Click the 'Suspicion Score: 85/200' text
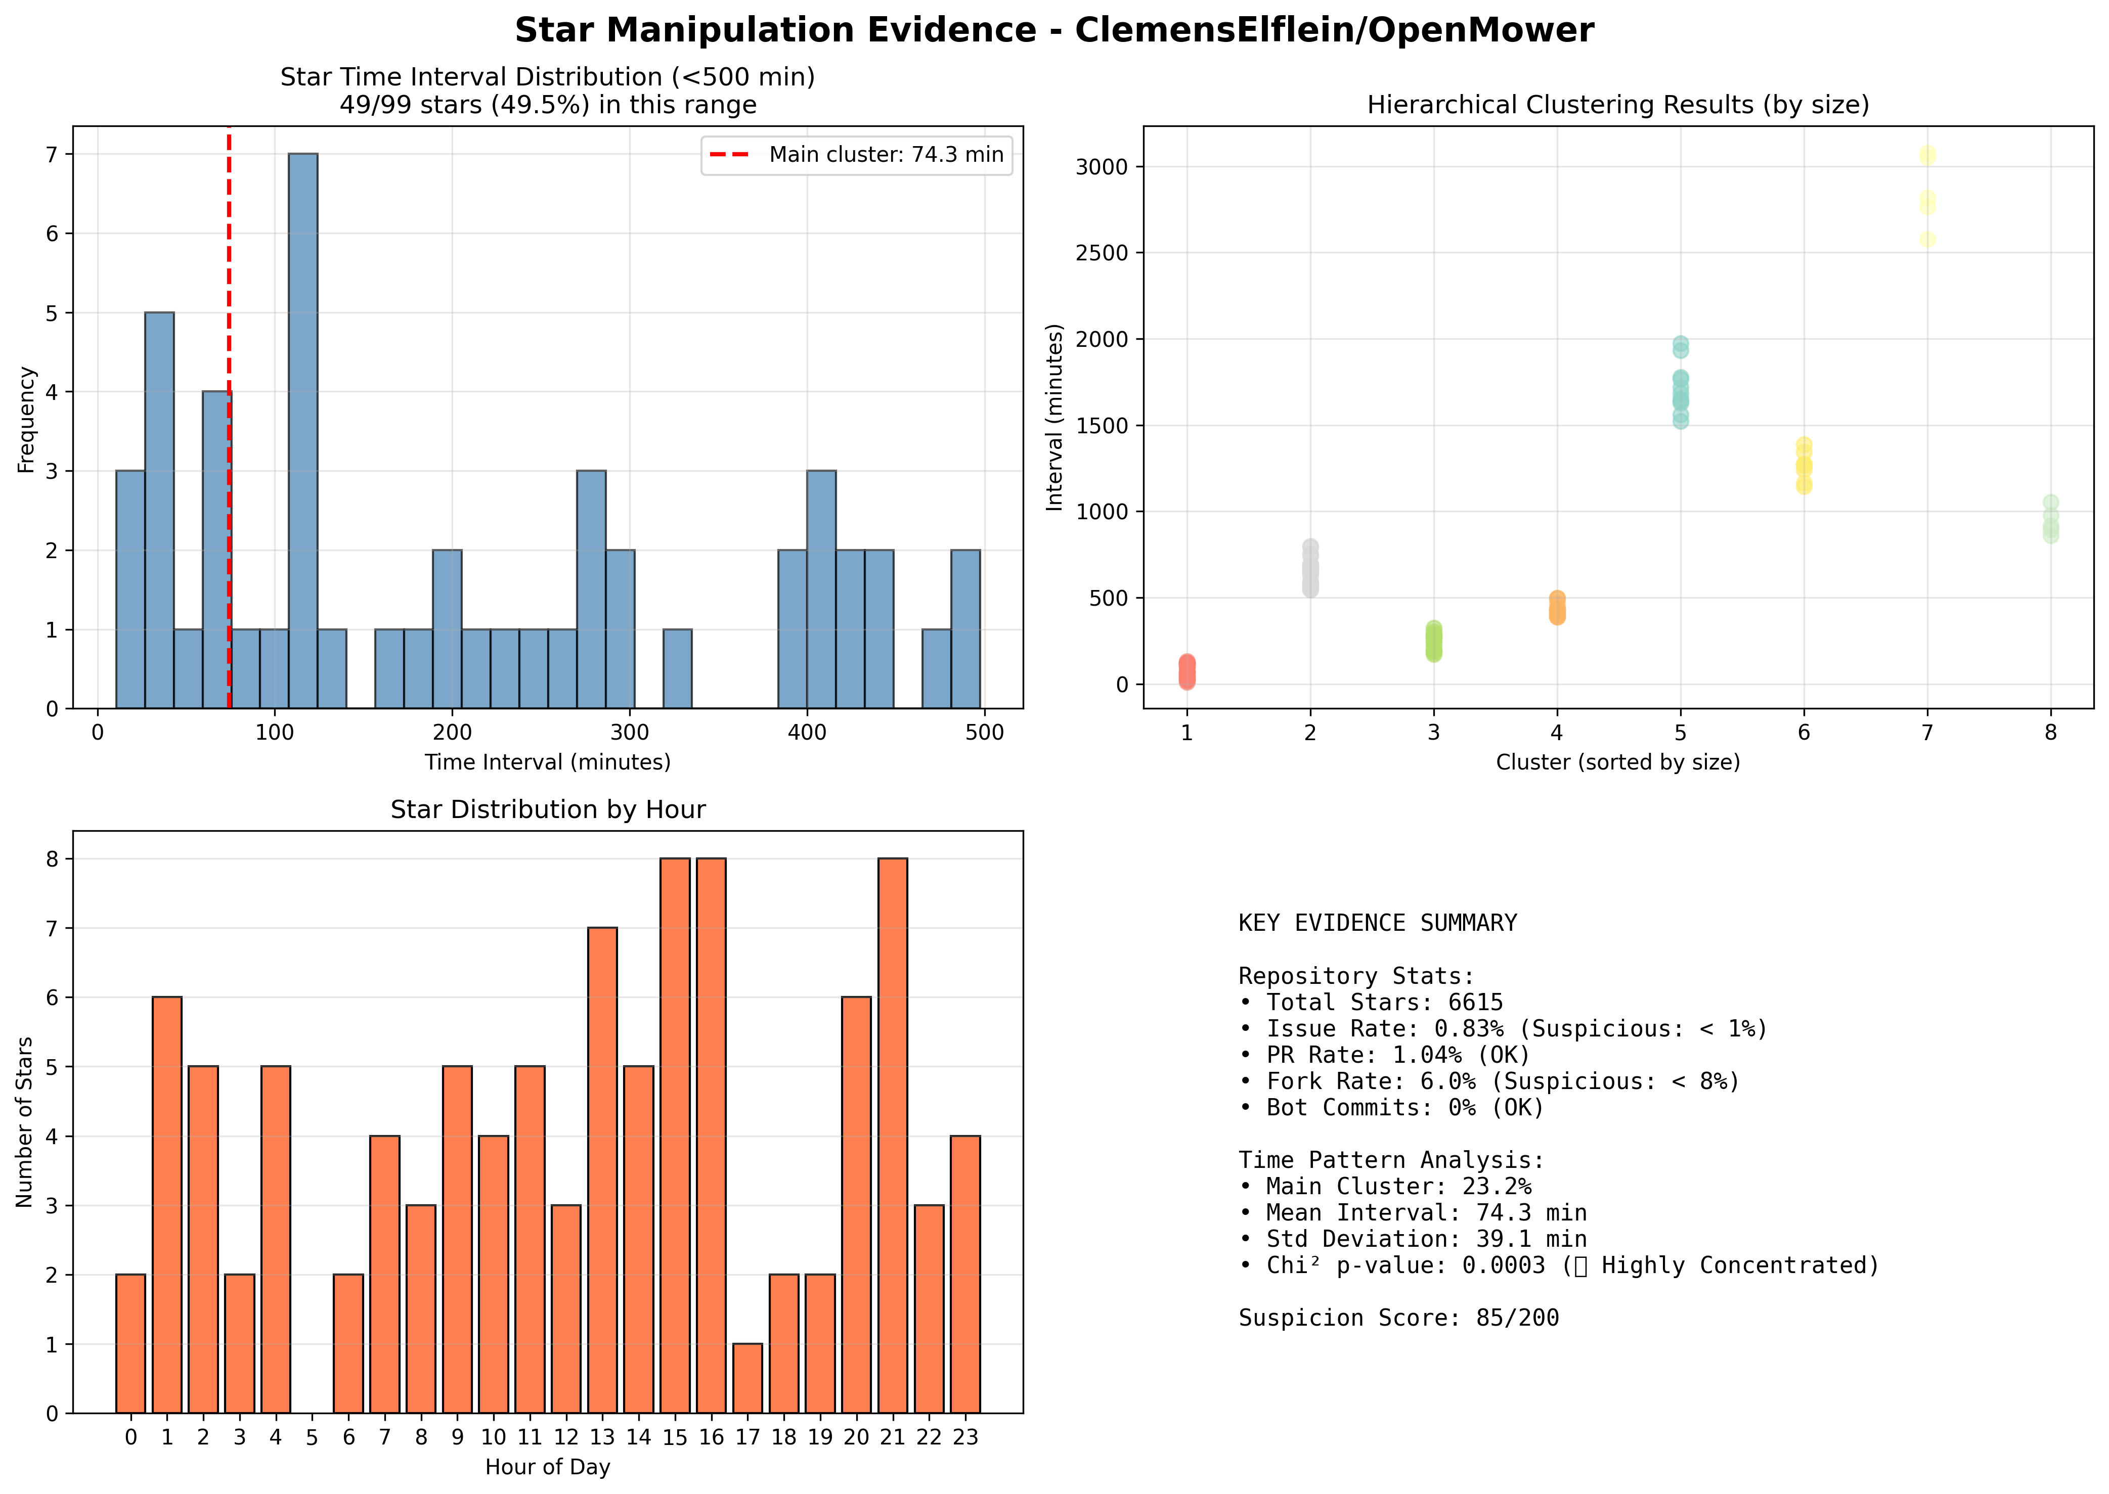This screenshot has height=1494, width=2109. 1398,1319
